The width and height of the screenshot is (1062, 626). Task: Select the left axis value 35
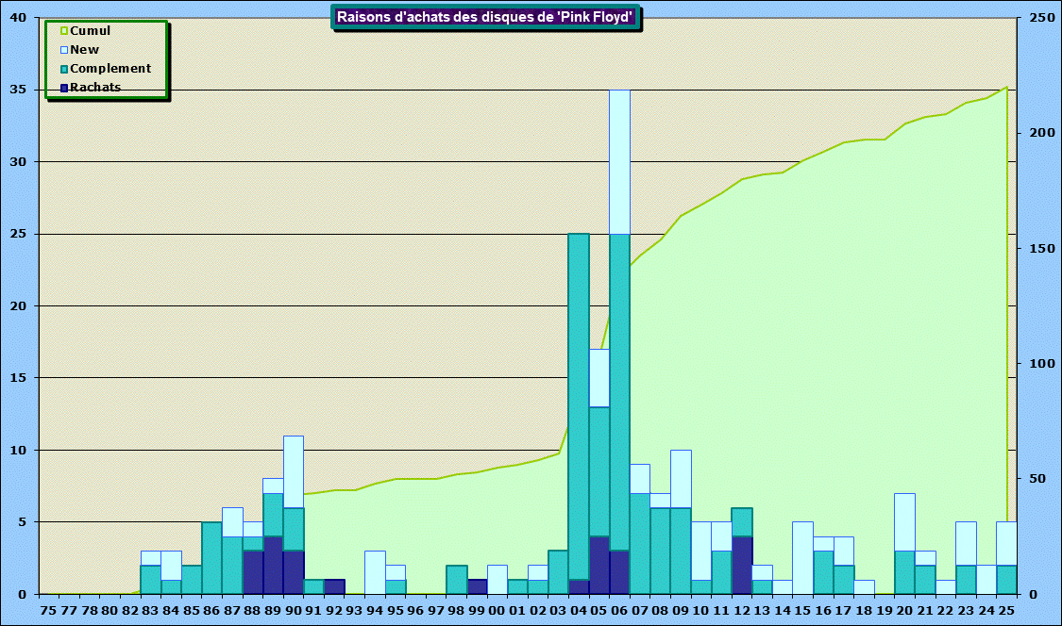coord(19,91)
